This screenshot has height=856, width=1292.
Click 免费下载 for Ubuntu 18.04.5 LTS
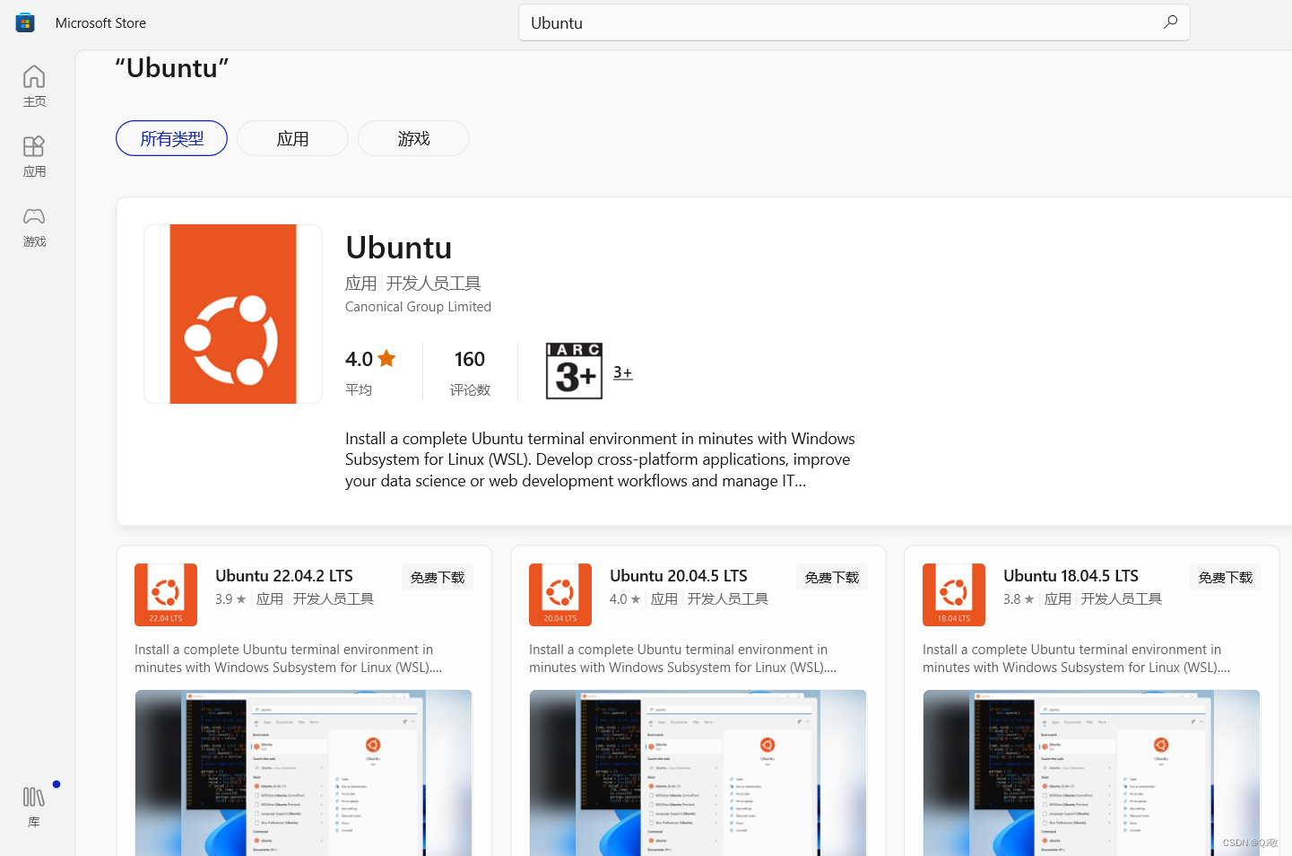pos(1225,577)
